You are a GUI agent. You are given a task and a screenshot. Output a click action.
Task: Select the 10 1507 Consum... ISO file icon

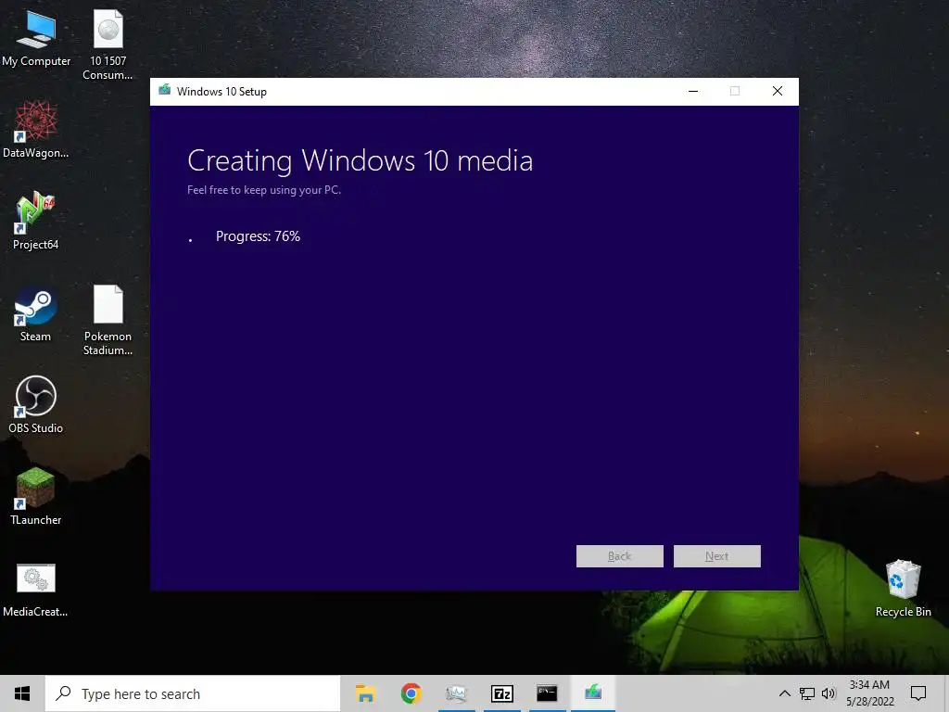(x=108, y=45)
